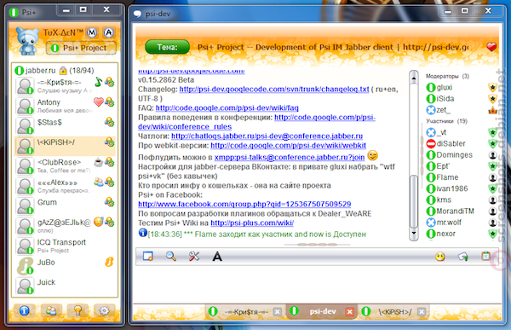Viewport: 511px width, 330px height.
Task: Click the coffee cup icon beside <ClubRose>
Action: [x=99, y=161]
